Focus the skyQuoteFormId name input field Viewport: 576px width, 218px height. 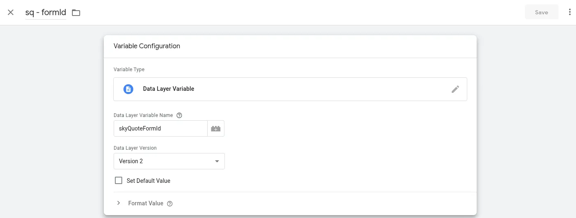click(161, 128)
